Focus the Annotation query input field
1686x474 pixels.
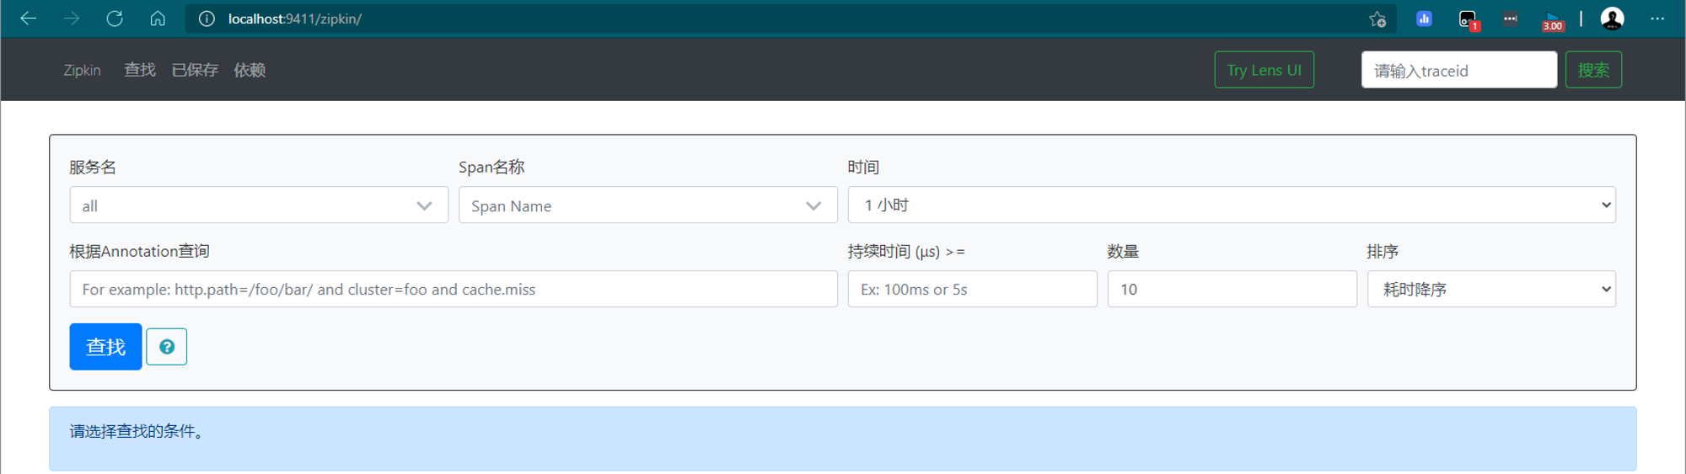pos(454,289)
